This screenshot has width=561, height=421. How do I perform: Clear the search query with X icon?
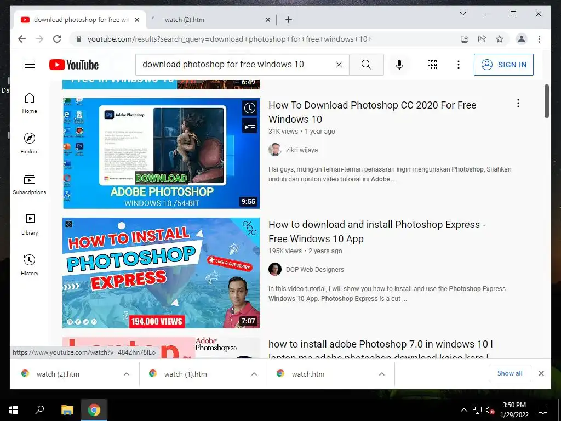(x=339, y=65)
